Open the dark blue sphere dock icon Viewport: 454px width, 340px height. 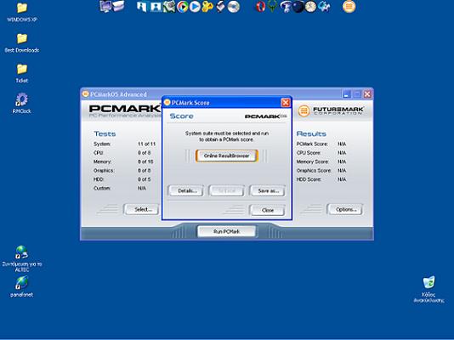[298, 7]
